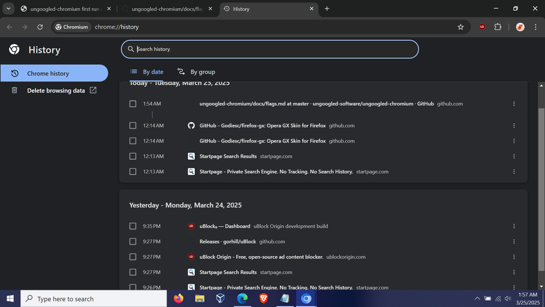Check the 1:54 AM flags.md entry checkbox

(133, 104)
